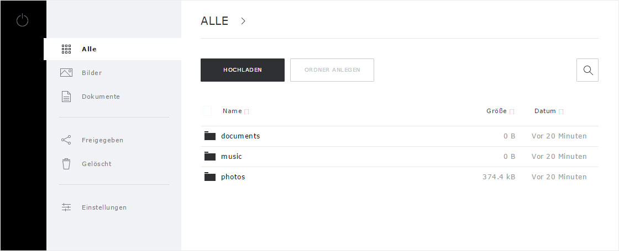Click the Dokumente page icon
Screen dimensions: 619x251
pyautogui.click(x=66, y=97)
